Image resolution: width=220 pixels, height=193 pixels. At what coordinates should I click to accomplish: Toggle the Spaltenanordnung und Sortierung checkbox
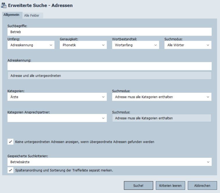point(10,170)
